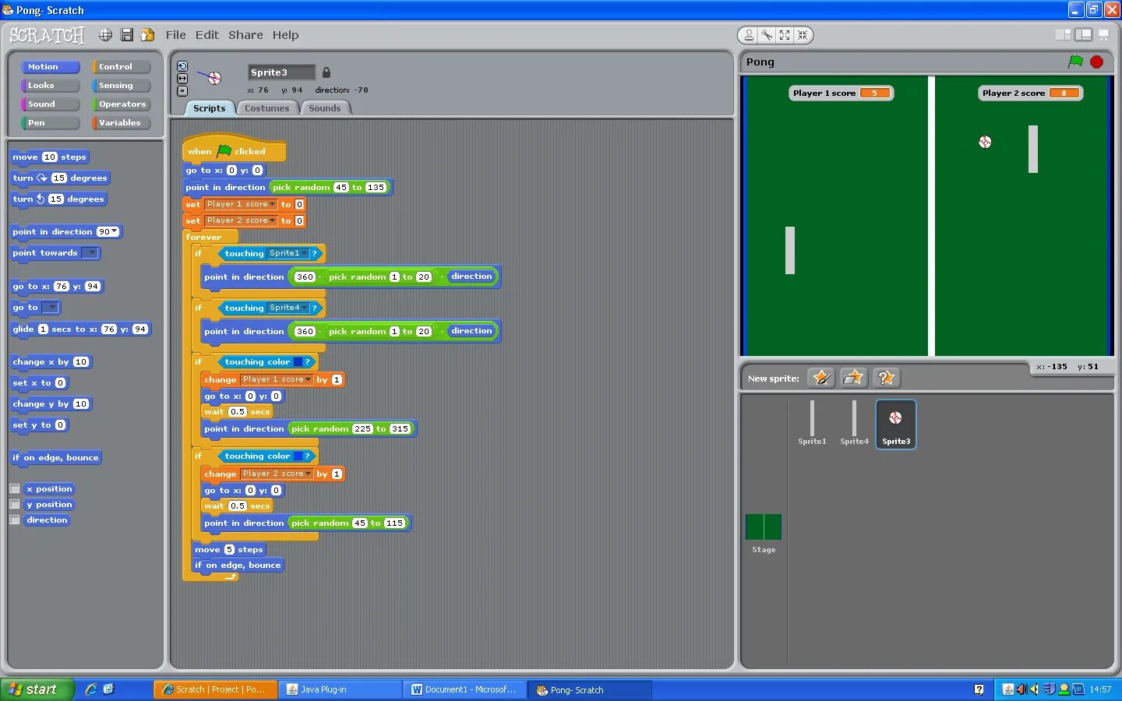This screenshot has height=701, width=1122.
Task: Select the Control block category
Action: point(121,67)
